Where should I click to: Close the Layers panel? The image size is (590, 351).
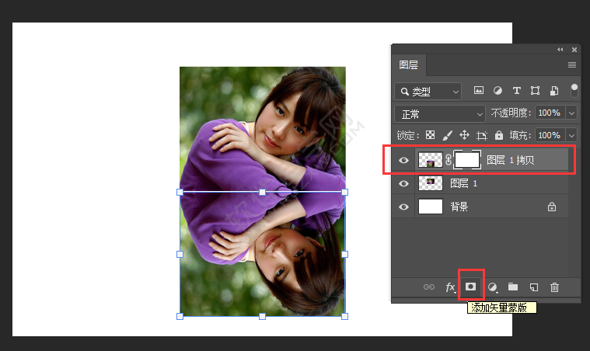574,49
